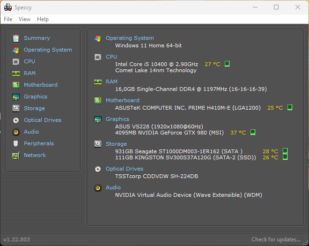
Task: Click the Summary clipboard icon in sidebar
Action: (x=16, y=38)
